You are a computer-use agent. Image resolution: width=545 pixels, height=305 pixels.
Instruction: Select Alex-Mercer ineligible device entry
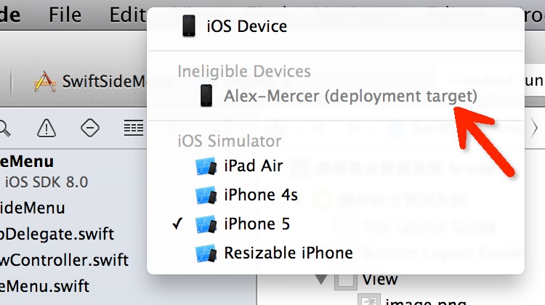pyautogui.click(x=350, y=96)
